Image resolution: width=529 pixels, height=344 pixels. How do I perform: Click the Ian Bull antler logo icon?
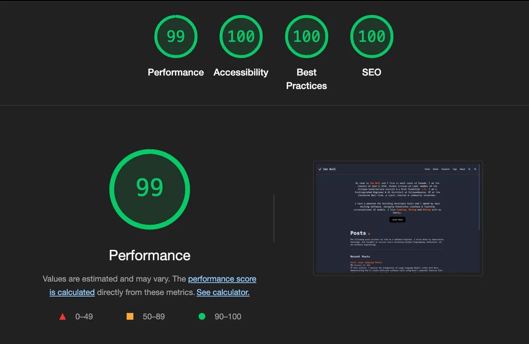tap(320, 169)
